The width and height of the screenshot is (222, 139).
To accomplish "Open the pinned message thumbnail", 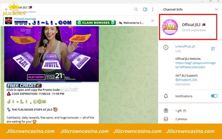I will coord(9,21).
